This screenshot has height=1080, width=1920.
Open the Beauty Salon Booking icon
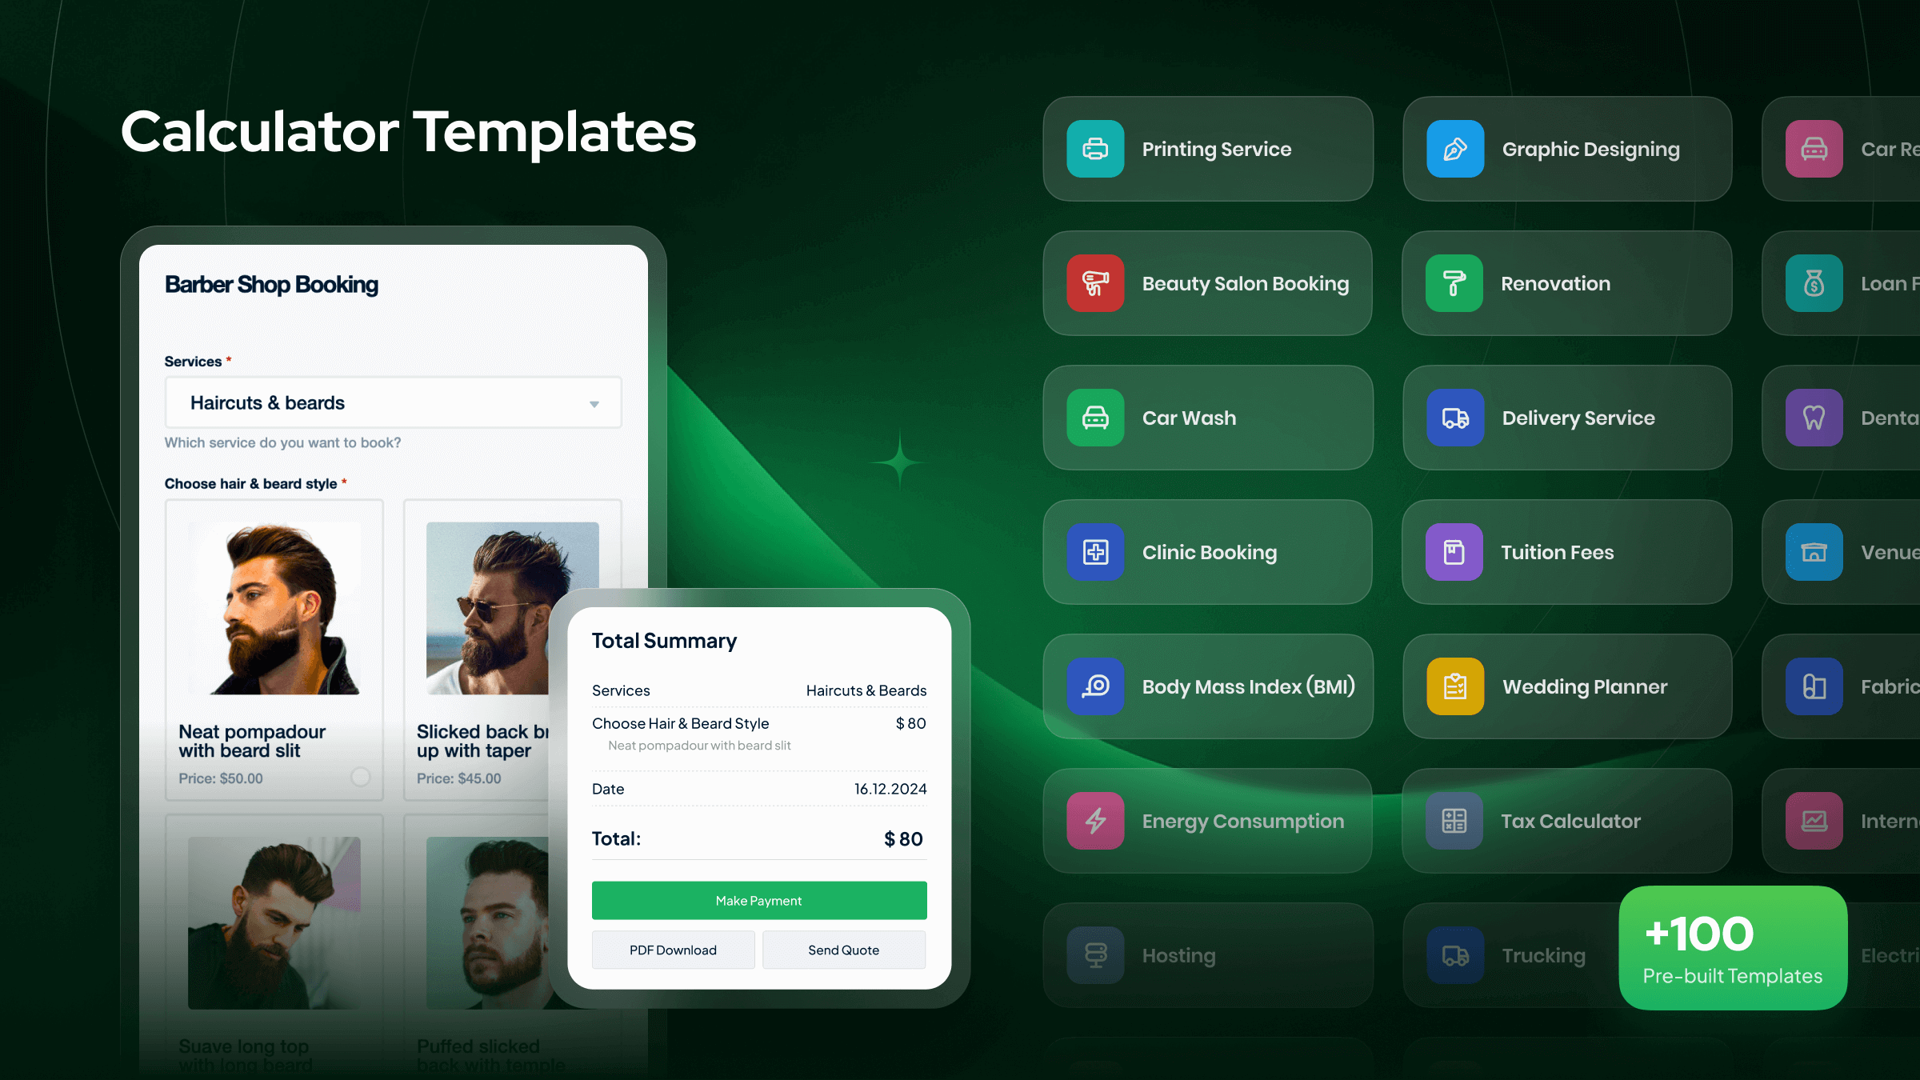pyautogui.click(x=1093, y=282)
